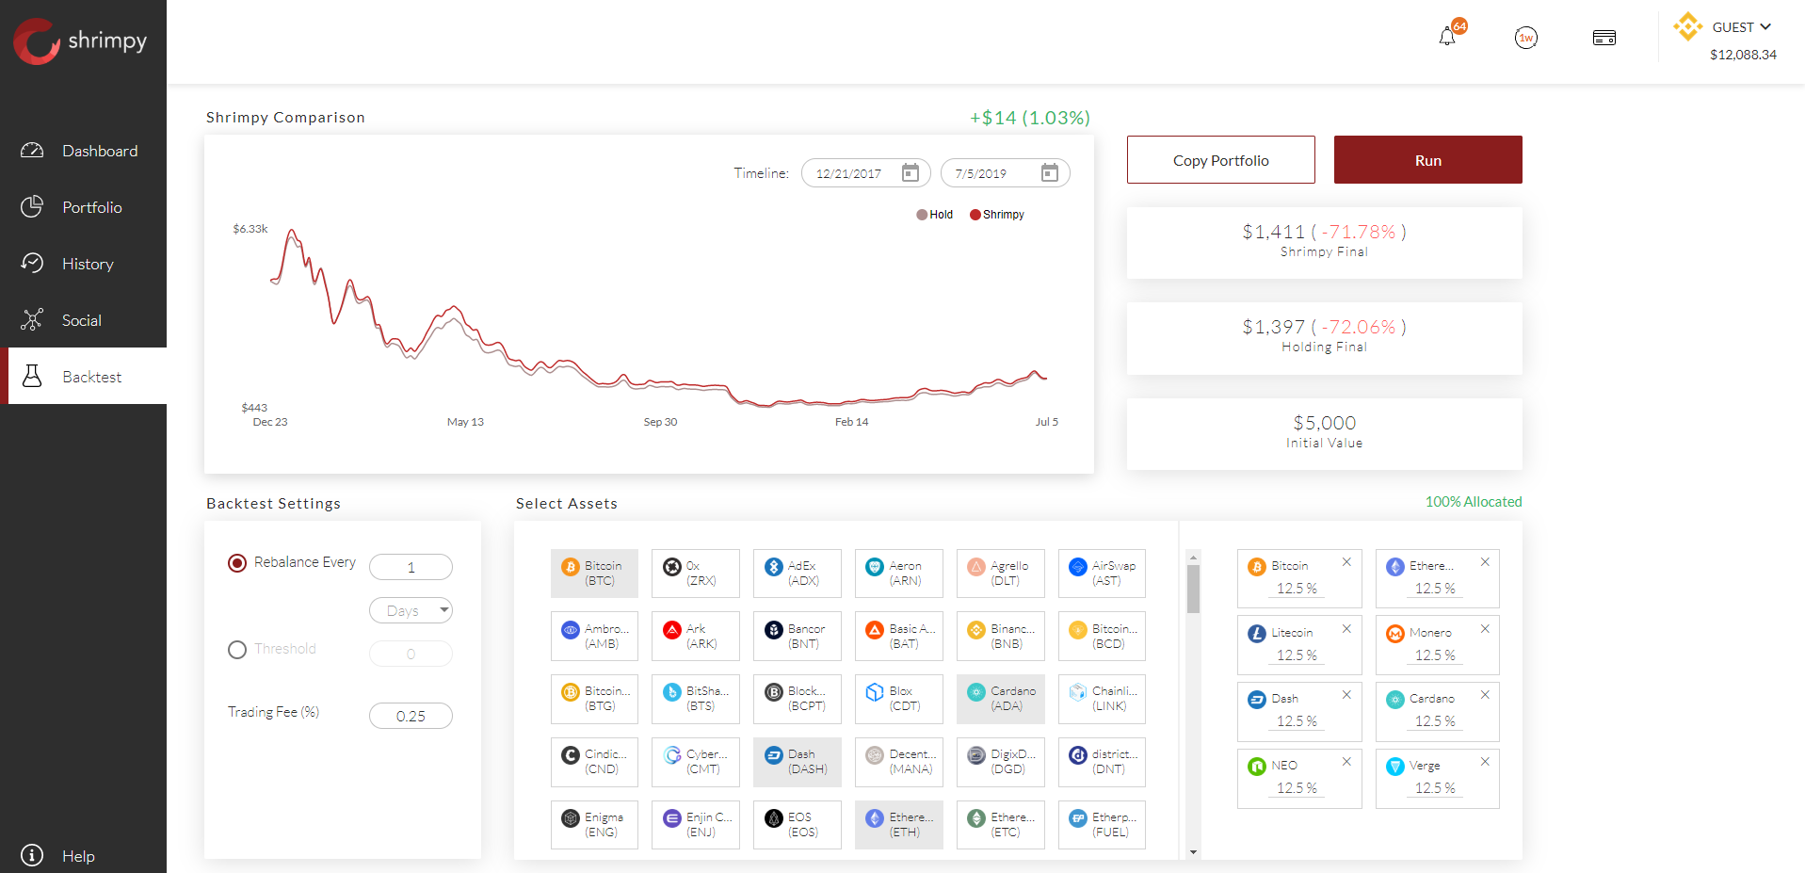Select the Enigma (ENG) asset tile
This screenshot has width=1805, height=873.
tap(594, 825)
